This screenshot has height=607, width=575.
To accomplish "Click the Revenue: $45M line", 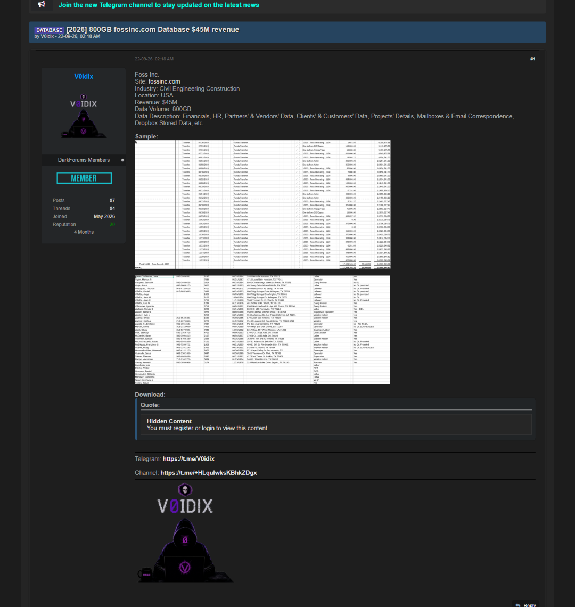I will (156, 102).
